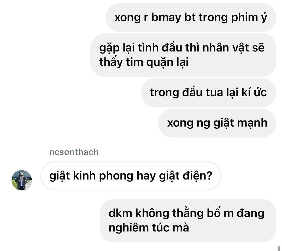Select the message starting 'dkm không thằng bố m'
The image size is (282, 251).
[x=188, y=220]
